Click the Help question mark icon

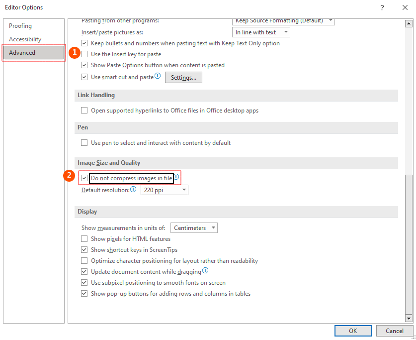pos(382,7)
